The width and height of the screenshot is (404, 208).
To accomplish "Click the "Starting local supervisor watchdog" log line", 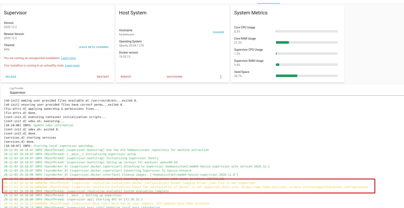I will [50, 146].
